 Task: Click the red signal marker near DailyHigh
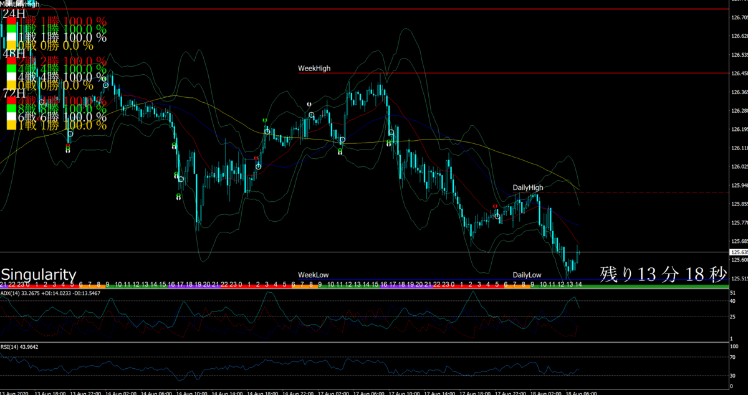click(495, 206)
